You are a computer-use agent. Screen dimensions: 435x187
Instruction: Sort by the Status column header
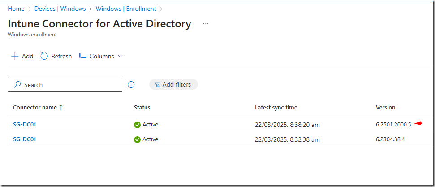point(142,108)
